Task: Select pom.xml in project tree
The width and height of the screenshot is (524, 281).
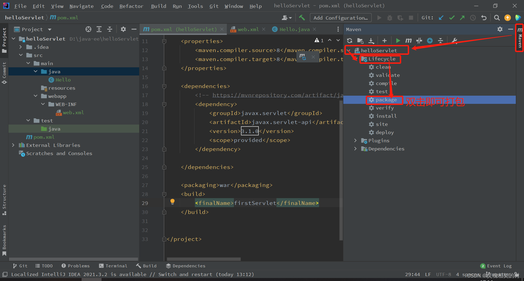Action: pos(40,137)
